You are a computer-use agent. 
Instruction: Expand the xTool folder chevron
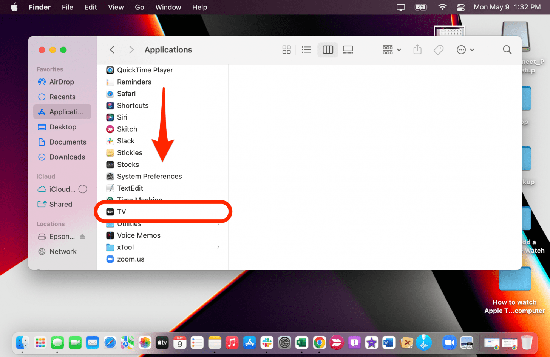pyautogui.click(x=218, y=247)
